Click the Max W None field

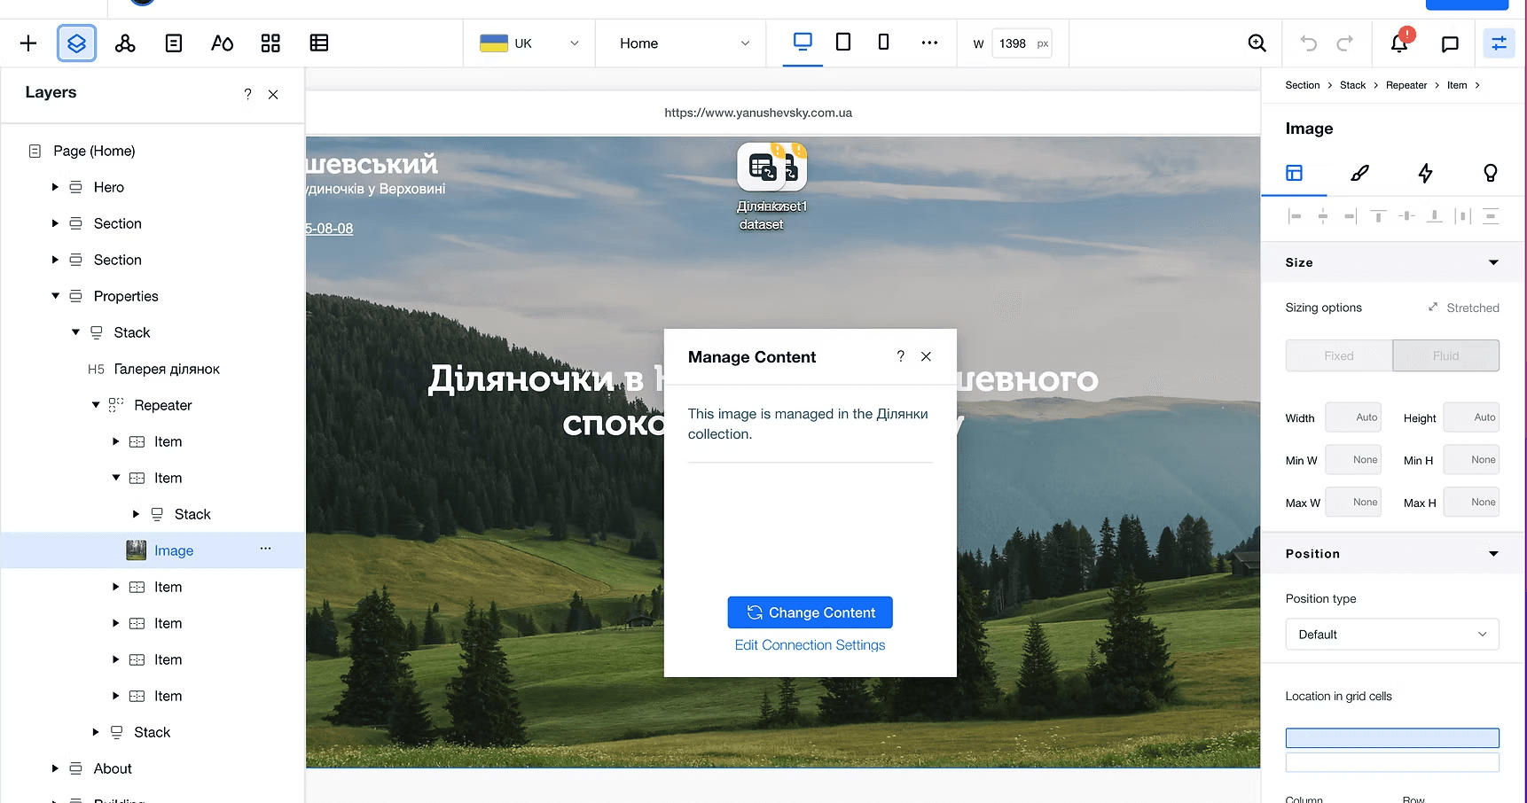pos(1353,502)
